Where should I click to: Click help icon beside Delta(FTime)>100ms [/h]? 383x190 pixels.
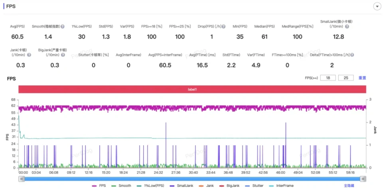(x=352, y=55)
